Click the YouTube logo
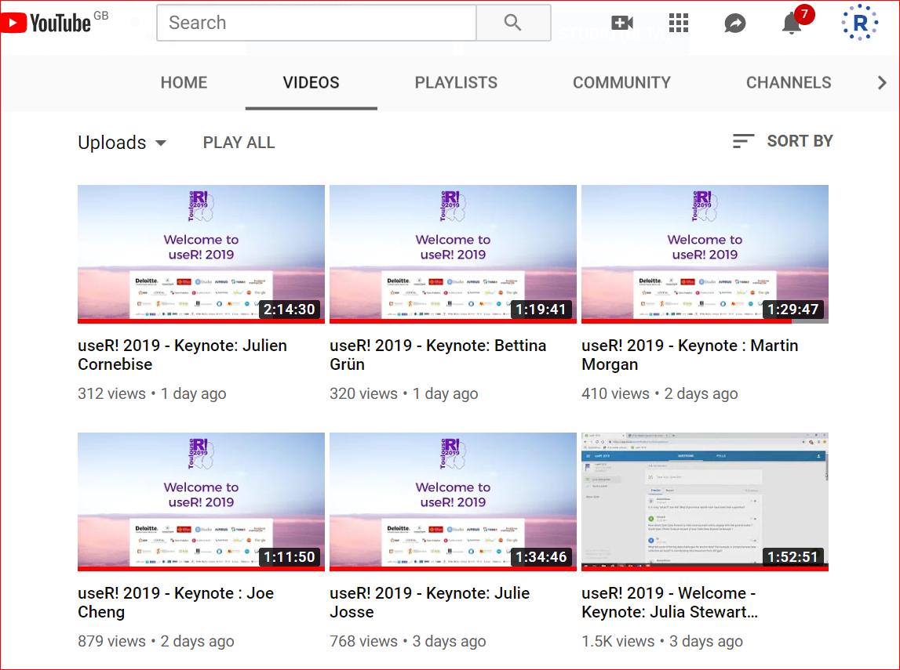Screen dimensions: 900x670 (x=46, y=23)
